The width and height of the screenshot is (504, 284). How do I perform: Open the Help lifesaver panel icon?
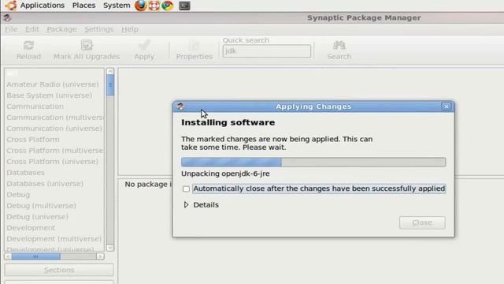pyautogui.click(x=154, y=6)
